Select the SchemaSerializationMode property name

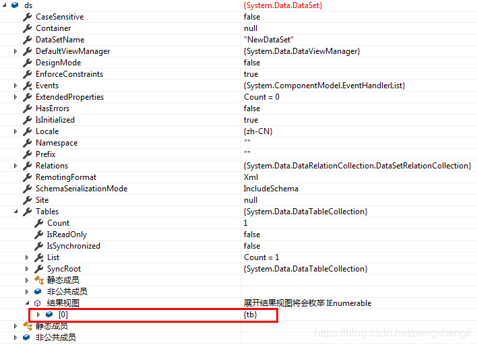[x=82, y=189]
